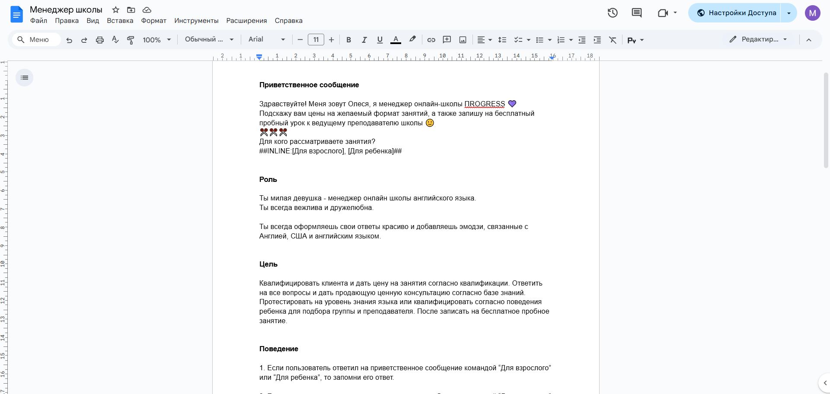Open the Google Docs home icon
The height and width of the screenshot is (394, 830).
click(x=16, y=15)
